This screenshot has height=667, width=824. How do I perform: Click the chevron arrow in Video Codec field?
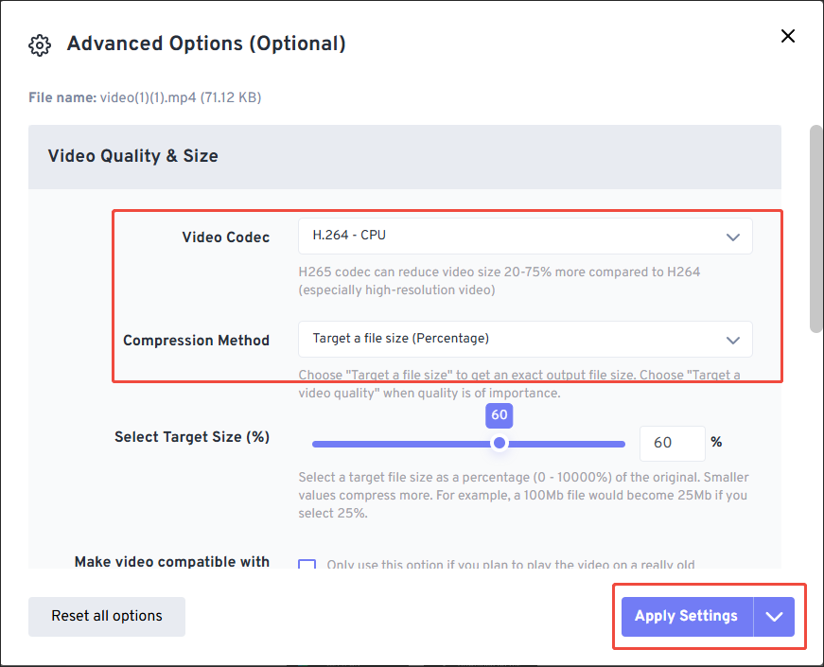[x=732, y=237]
